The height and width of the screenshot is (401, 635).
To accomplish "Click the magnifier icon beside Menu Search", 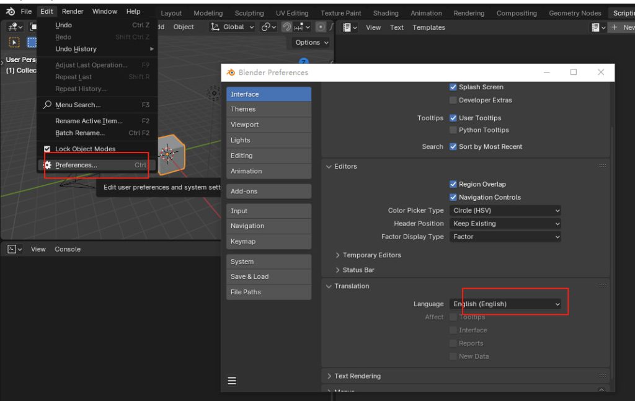I will pyautogui.click(x=47, y=105).
